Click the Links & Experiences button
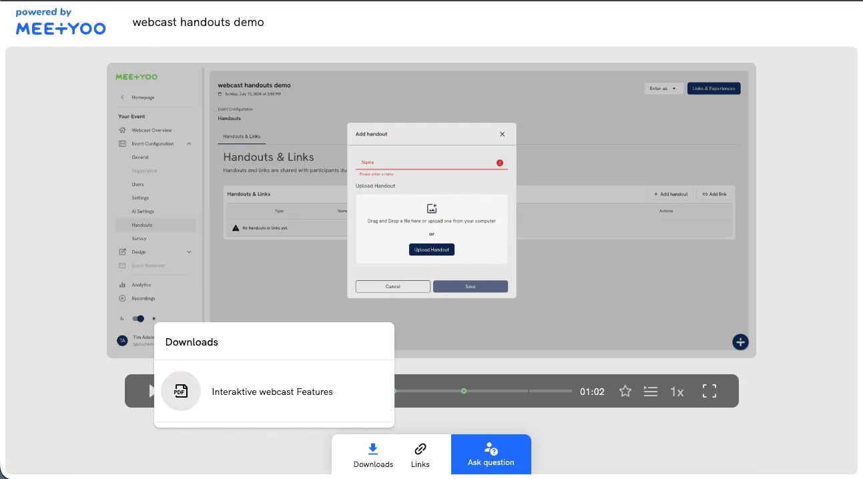Screen dimensions: 863x479 [713, 88]
